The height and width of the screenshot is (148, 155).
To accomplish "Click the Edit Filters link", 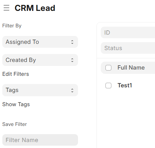I will (x=16, y=74).
